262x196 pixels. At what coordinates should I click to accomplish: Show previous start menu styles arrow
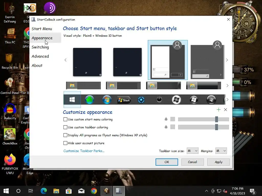pyautogui.click(x=65, y=60)
